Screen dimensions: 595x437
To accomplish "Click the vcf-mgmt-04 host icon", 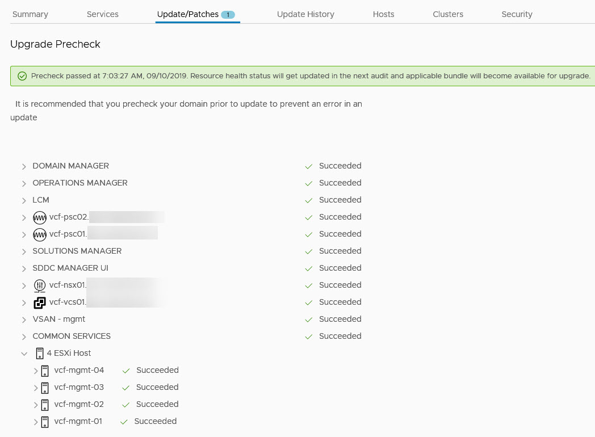I will (x=45, y=371).
